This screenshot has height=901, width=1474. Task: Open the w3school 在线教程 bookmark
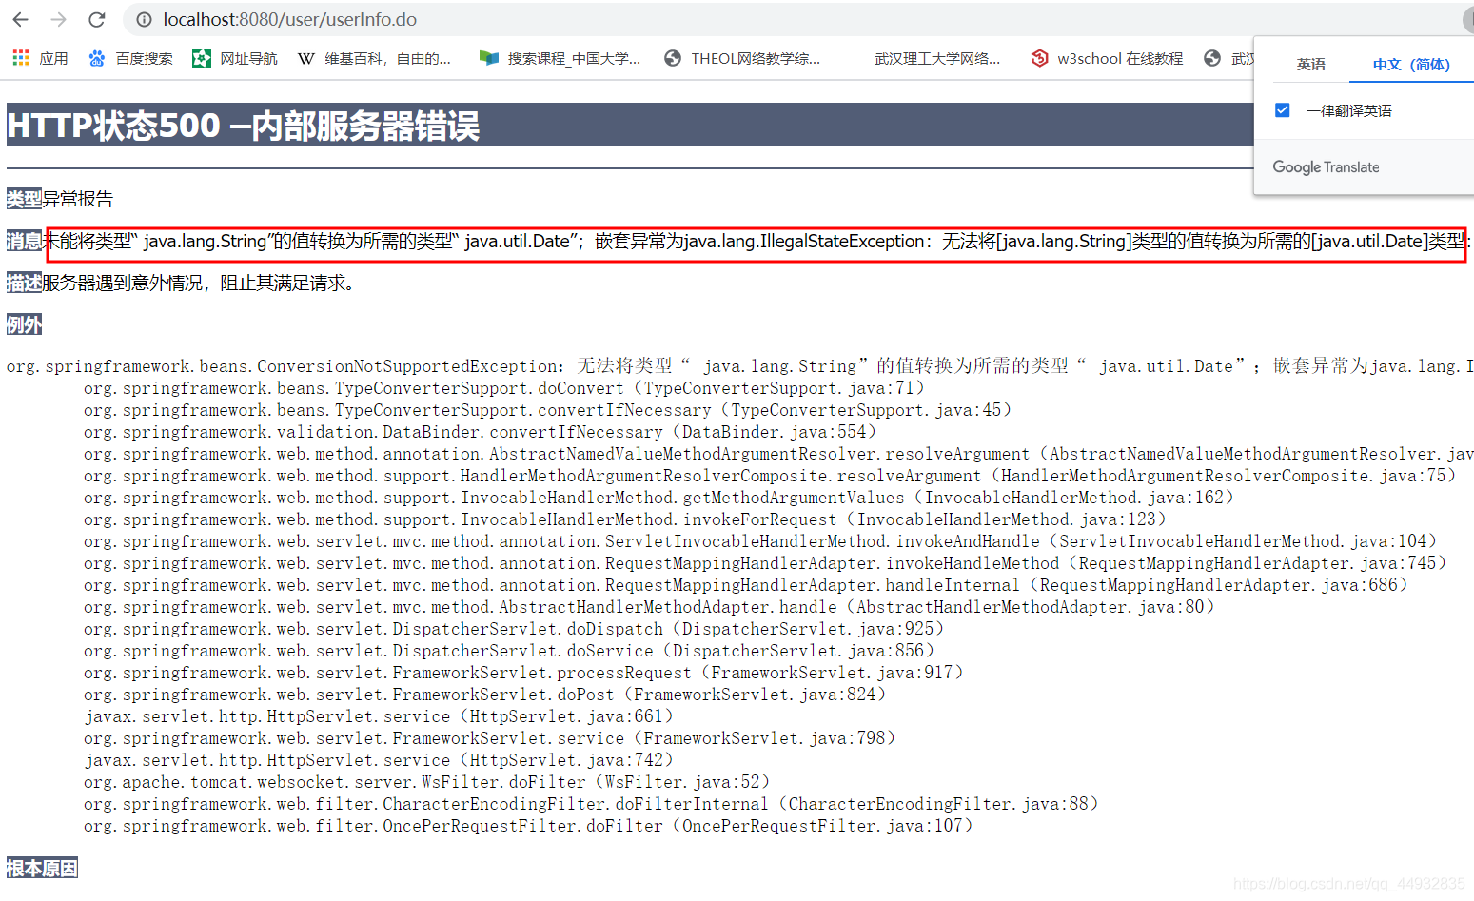[1107, 58]
